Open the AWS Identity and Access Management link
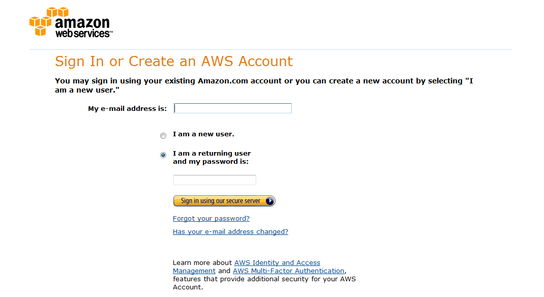Viewport: 544px width, 297px height. pos(277,262)
